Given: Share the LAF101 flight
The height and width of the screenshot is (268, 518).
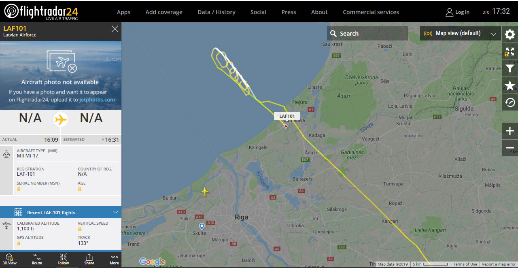Looking at the screenshot, I should (x=89, y=259).
